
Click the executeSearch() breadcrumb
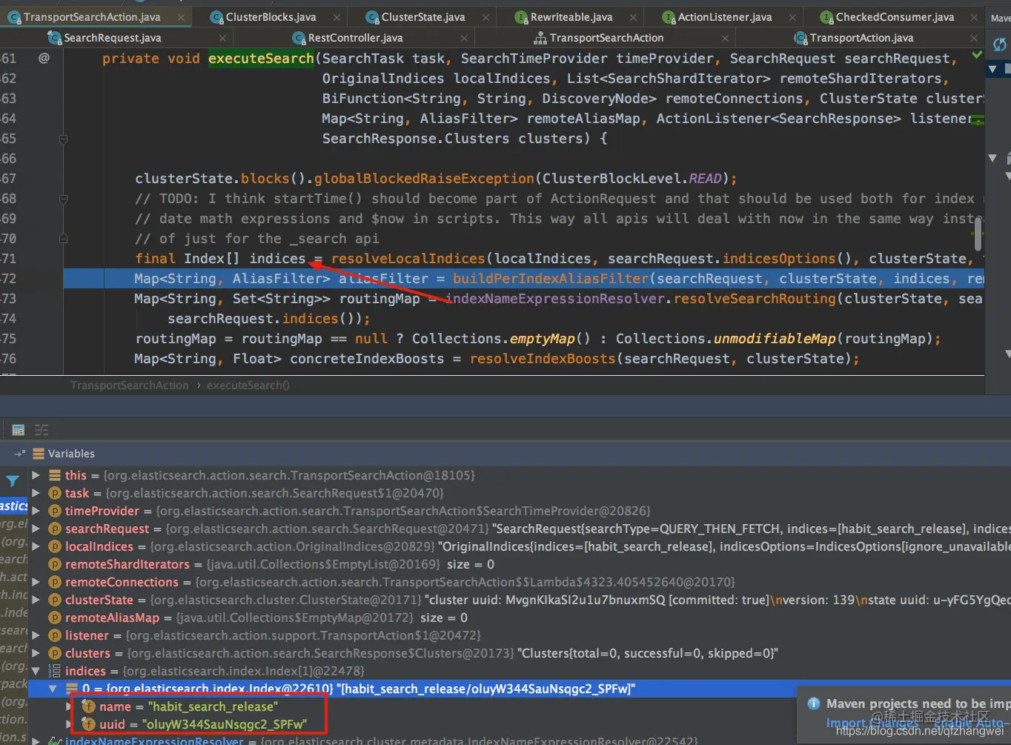click(x=248, y=385)
